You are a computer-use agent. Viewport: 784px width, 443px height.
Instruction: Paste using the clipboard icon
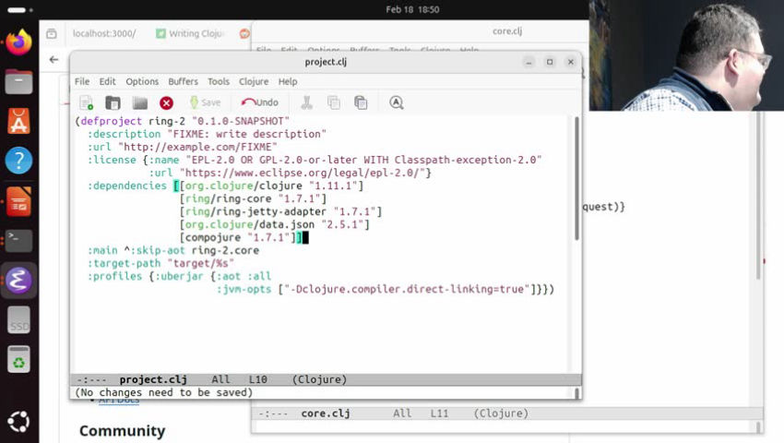click(361, 102)
